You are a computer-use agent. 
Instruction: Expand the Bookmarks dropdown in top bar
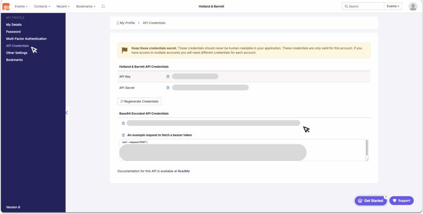tap(86, 7)
